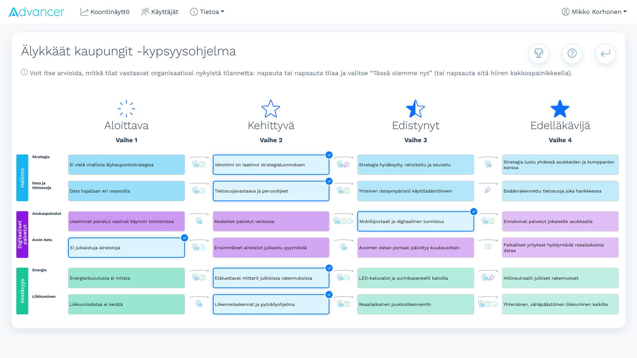Choose the 'Keskeiset palvelut verkossa' state
637x358 pixels.
[x=271, y=221]
